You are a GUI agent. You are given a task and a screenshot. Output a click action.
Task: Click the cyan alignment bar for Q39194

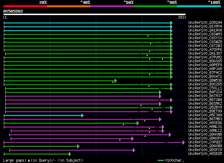point(87,23)
